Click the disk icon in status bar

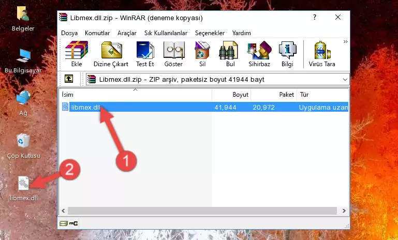(64, 223)
